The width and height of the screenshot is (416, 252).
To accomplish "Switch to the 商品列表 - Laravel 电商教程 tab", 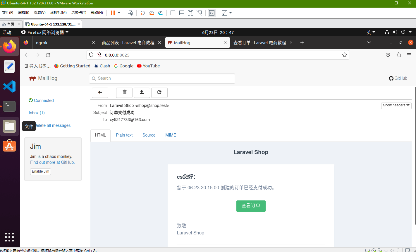I will [131, 43].
